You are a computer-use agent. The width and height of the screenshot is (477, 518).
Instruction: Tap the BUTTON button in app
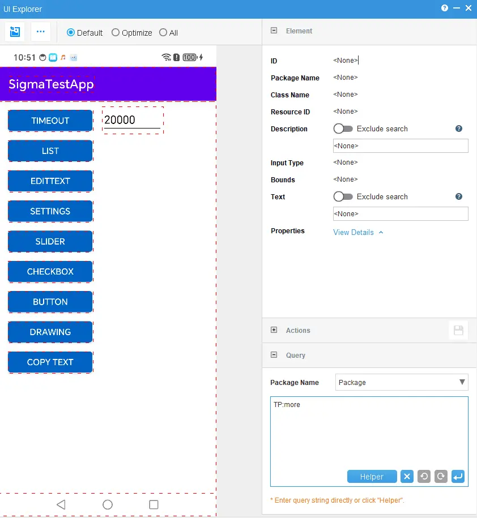coord(50,302)
